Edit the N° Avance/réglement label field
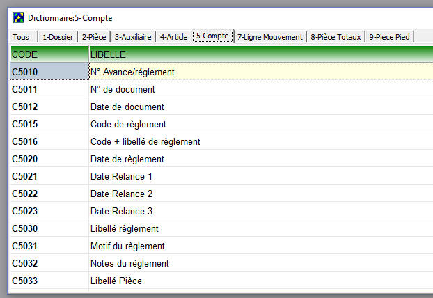Screen dimensions: 433x298 click(258, 71)
